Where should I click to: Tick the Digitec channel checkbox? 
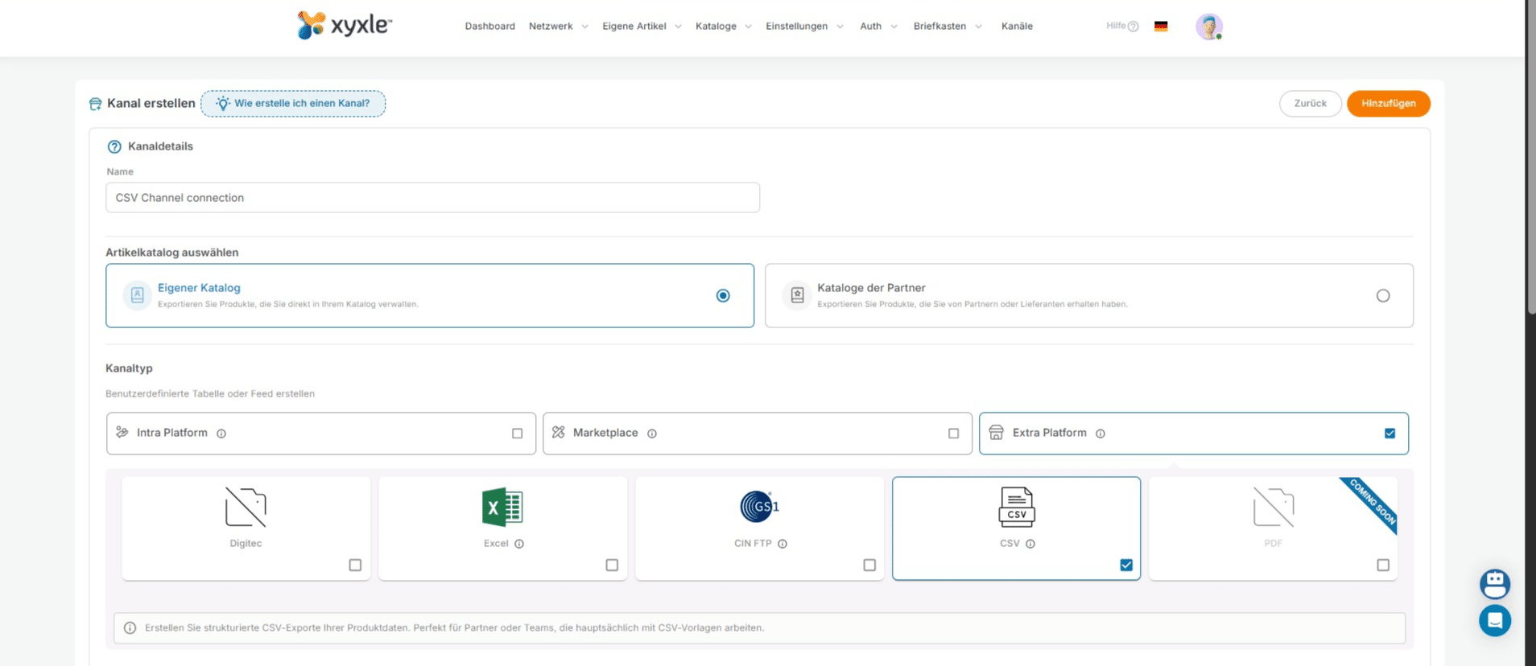pyautogui.click(x=355, y=565)
